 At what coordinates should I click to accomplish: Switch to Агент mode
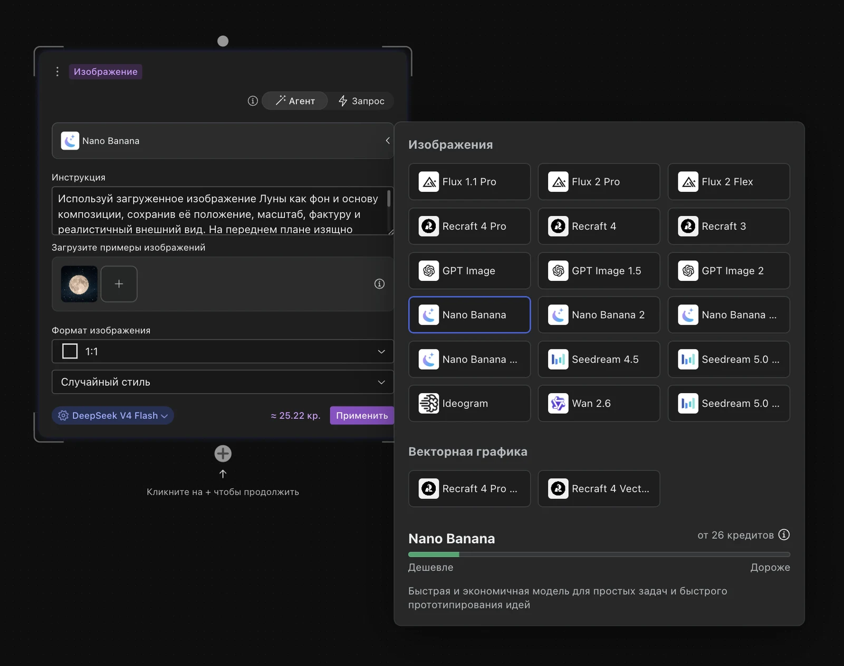295,101
